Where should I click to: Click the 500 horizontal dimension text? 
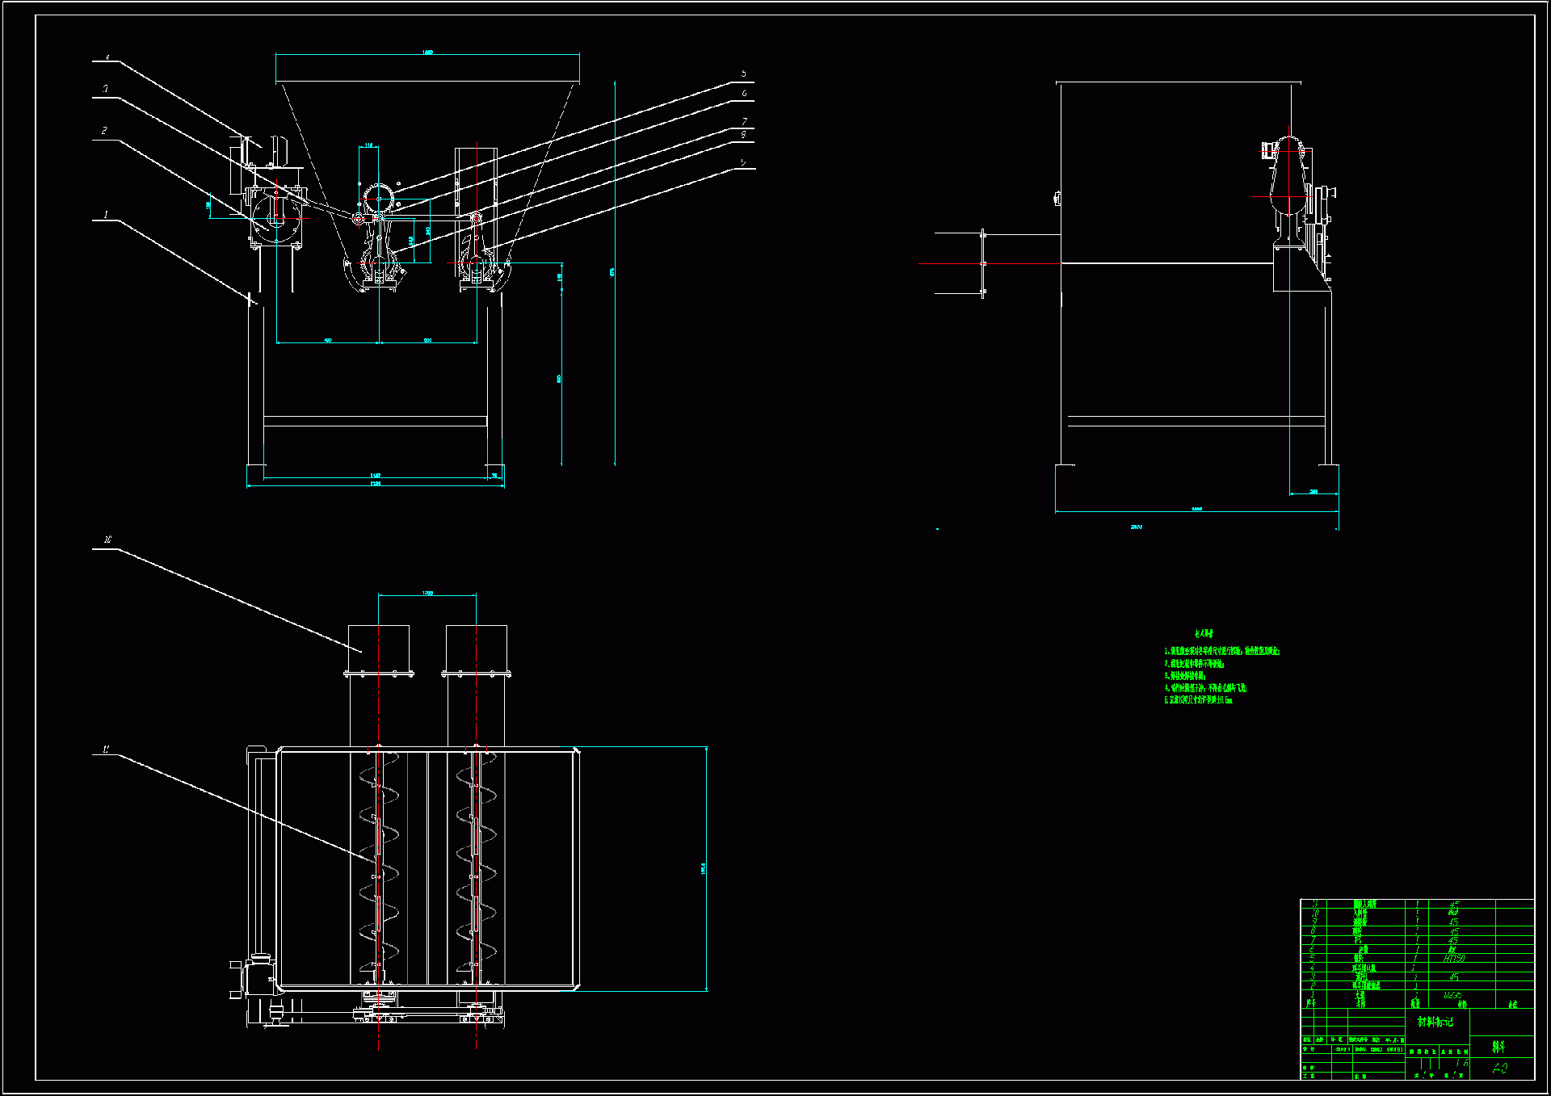[427, 340]
